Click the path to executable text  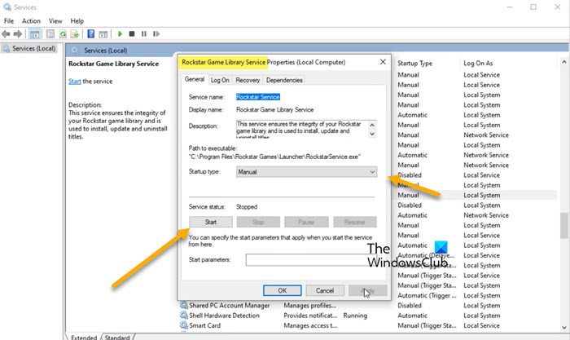[x=274, y=157]
